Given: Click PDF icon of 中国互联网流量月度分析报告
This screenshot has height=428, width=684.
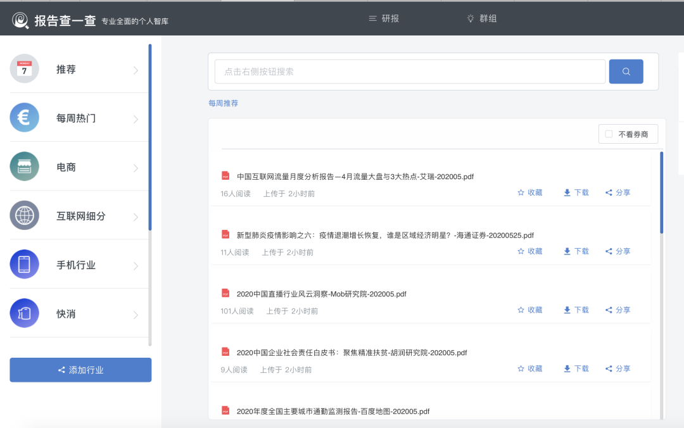Looking at the screenshot, I should [225, 176].
